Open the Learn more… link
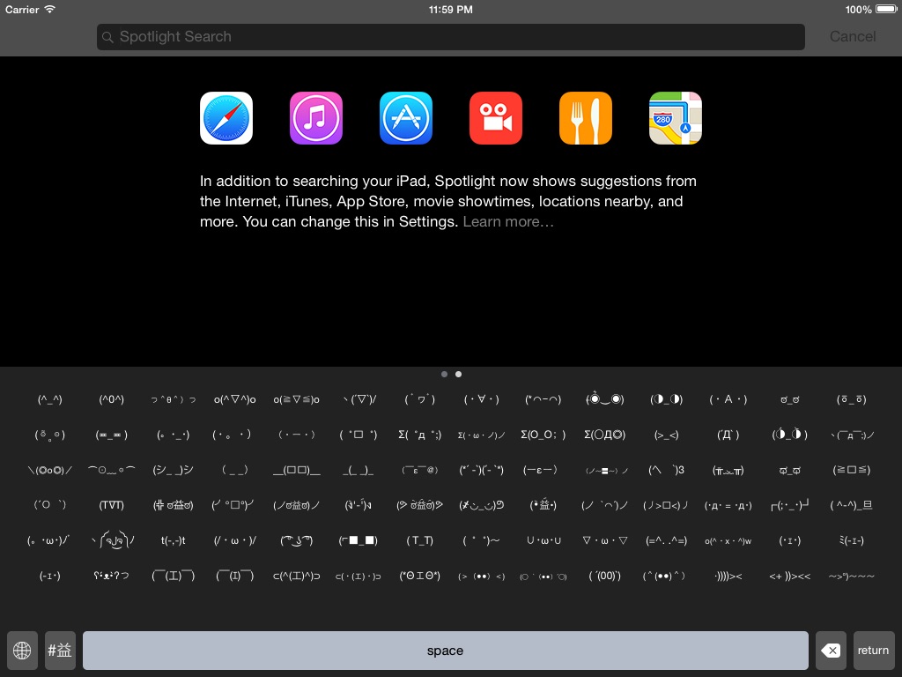902x677 pixels. point(508,221)
